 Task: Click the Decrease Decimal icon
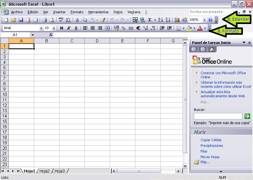click(x=153, y=28)
